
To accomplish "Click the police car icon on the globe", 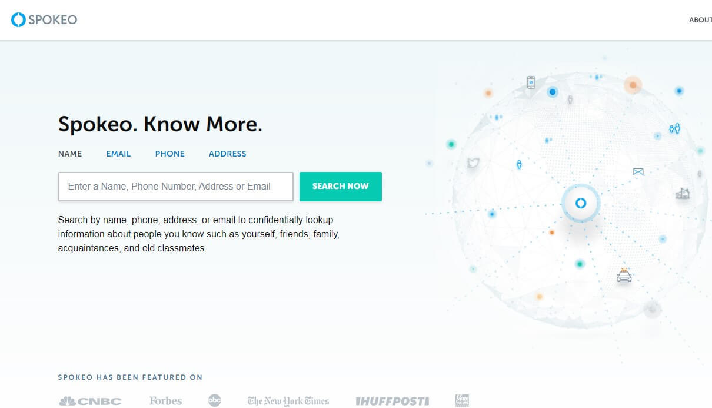I will (624, 275).
